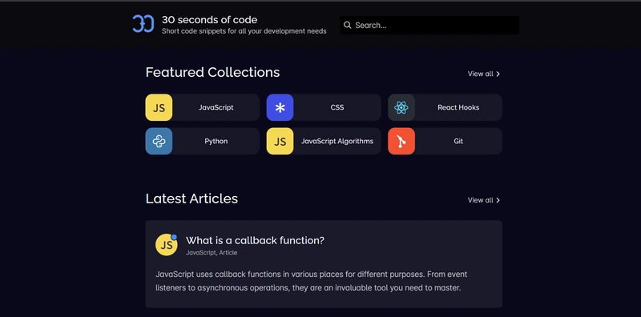Click the search magnifier icon
The image size is (641, 317).
[348, 26]
